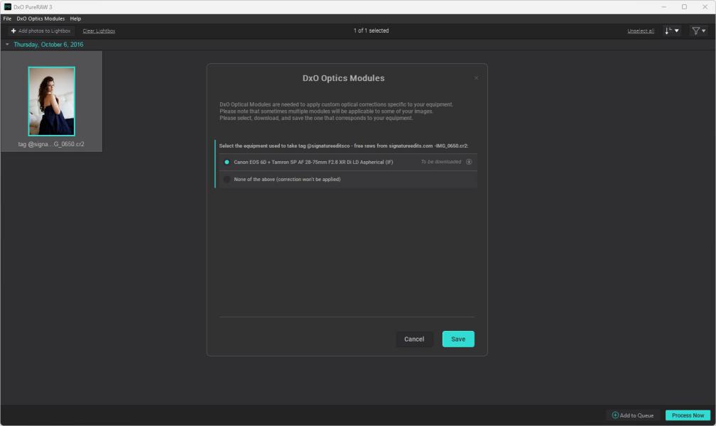The width and height of the screenshot is (716, 426).
Task: Select the IMG_0650.cr2 photo thumbnail
Action: tap(52, 102)
